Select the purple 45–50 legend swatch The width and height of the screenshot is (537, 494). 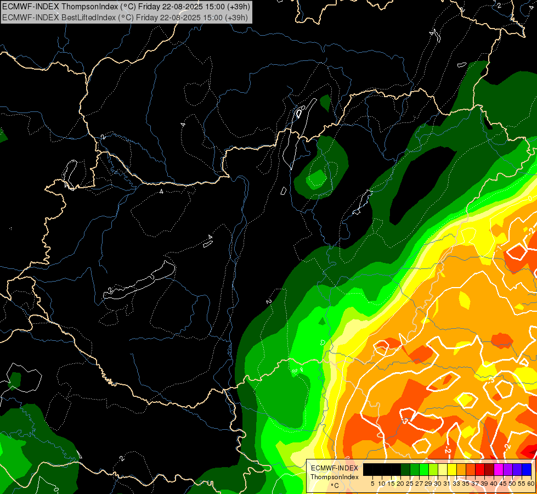click(x=508, y=469)
